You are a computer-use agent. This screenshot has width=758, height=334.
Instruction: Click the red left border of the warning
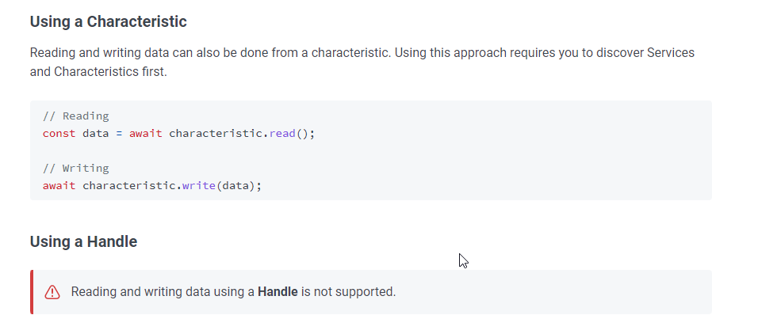[x=32, y=292]
